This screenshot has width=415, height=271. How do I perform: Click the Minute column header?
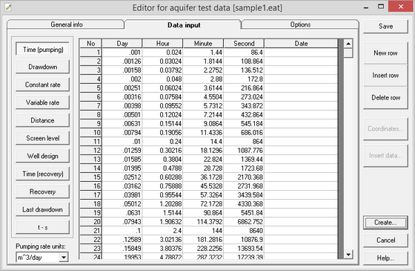[203, 44]
